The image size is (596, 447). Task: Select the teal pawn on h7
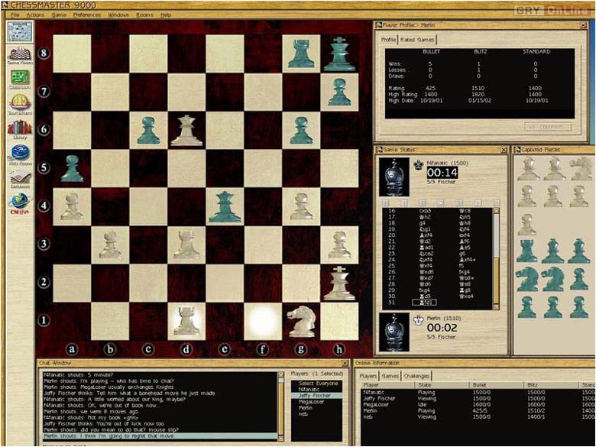click(339, 92)
